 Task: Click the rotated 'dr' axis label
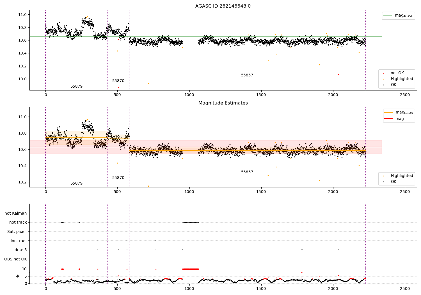(x=18, y=276)
